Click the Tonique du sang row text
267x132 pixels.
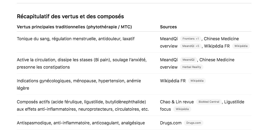click(x=75, y=39)
